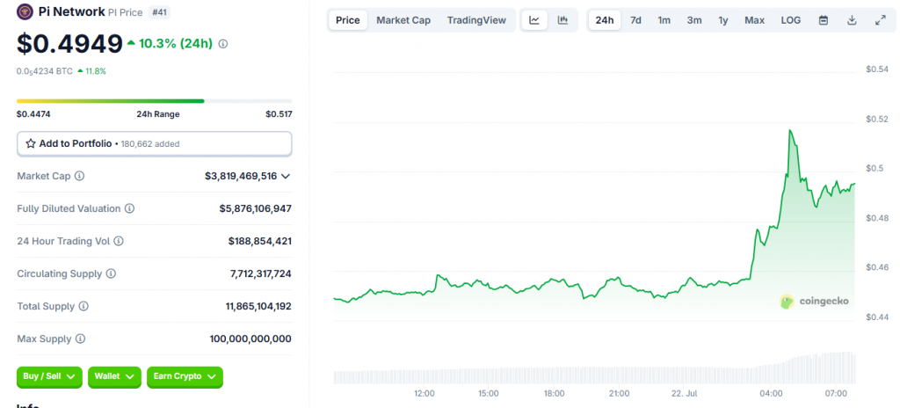The width and height of the screenshot is (900, 408).
Task: Click the 24h Range progress bar
Action: 154,101
